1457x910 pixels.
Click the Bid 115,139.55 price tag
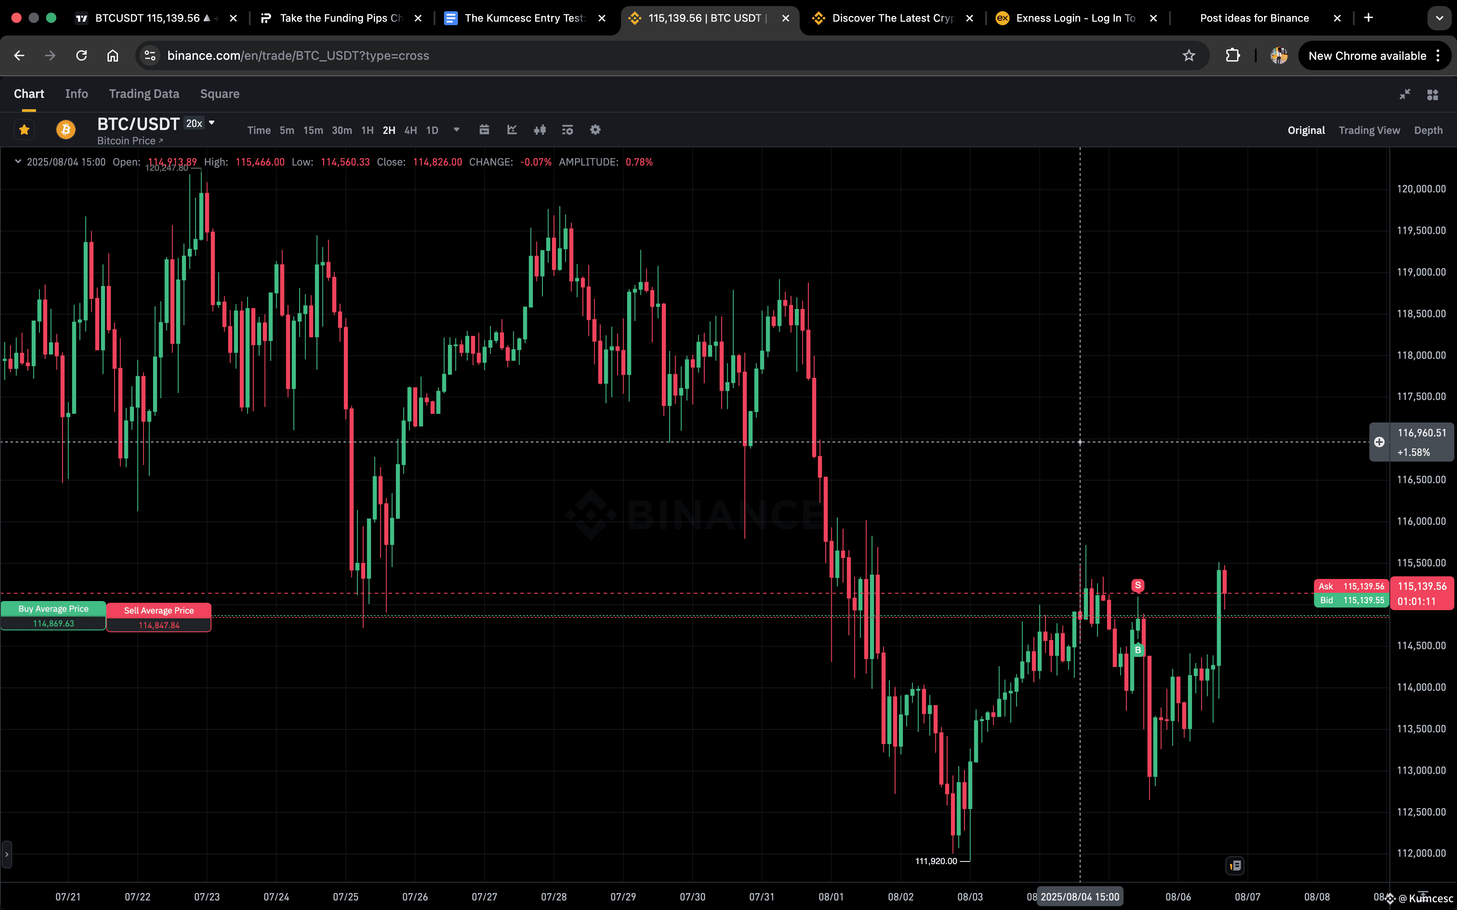coord(1351,600)
